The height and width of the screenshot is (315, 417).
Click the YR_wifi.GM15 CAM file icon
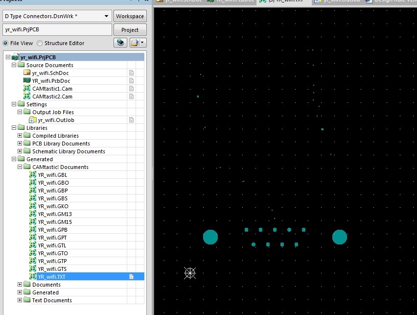click(33, 221)
